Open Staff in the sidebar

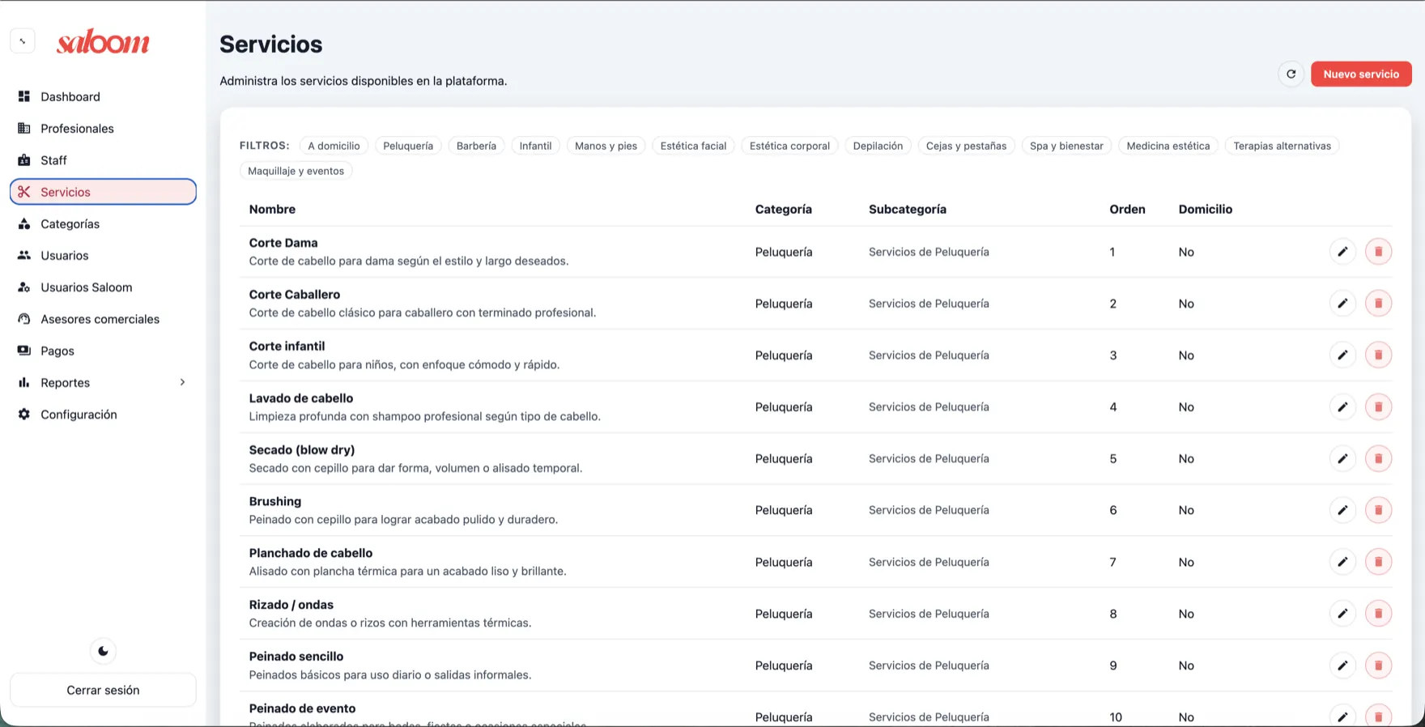tap(103, 160)
